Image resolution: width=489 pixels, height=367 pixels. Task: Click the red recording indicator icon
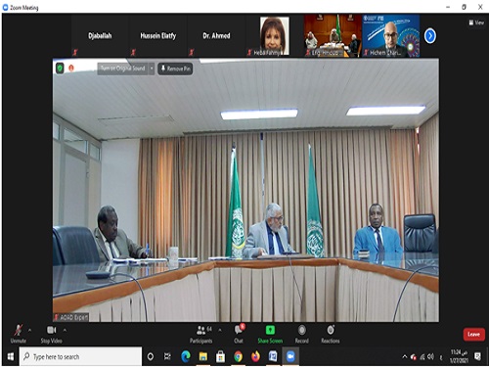[71, 68]
